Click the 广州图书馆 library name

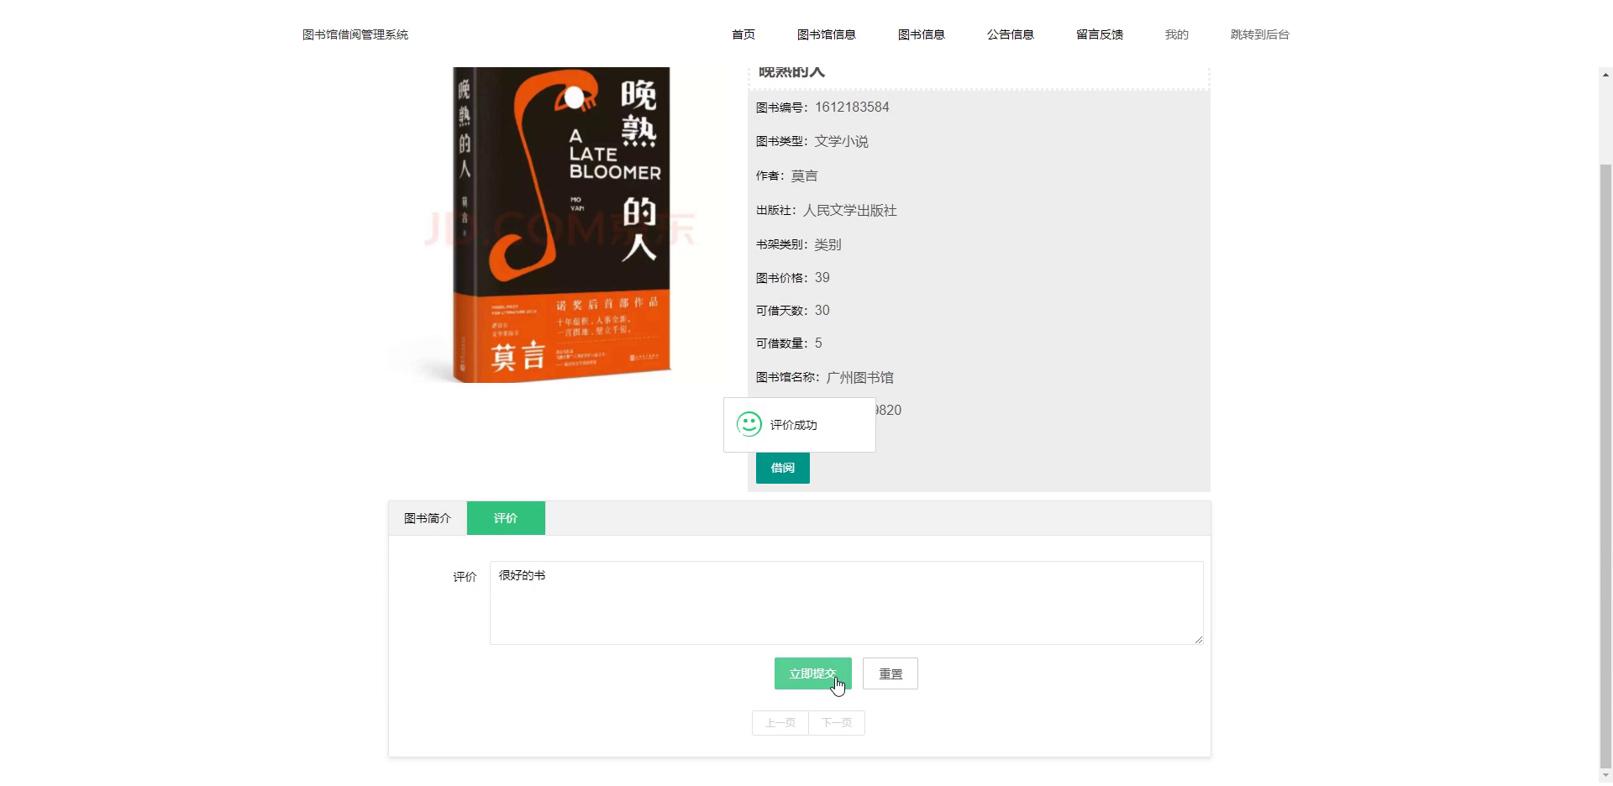coord(860,377)
